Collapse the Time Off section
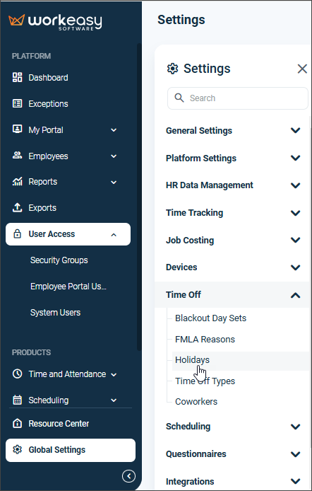 tap(296, 294)
